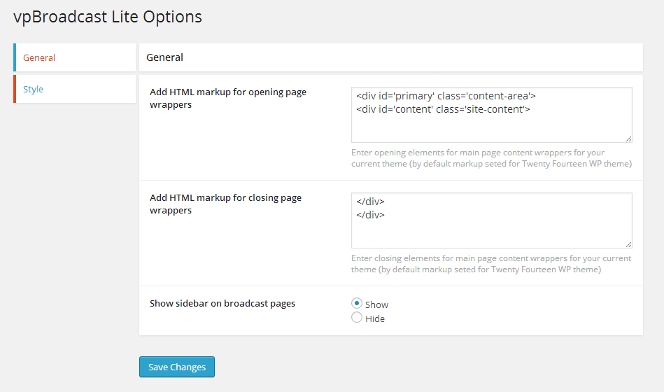The image size is (664, 392).
Task: Select the Show sidebar radio button
Action: [x=357, y=303]
